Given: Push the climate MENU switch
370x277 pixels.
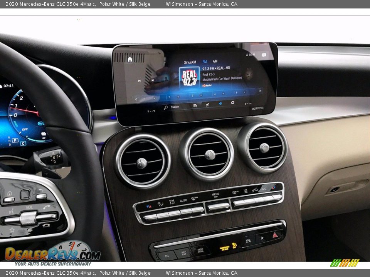Looking at the screenshot, I should pos(219,207).
